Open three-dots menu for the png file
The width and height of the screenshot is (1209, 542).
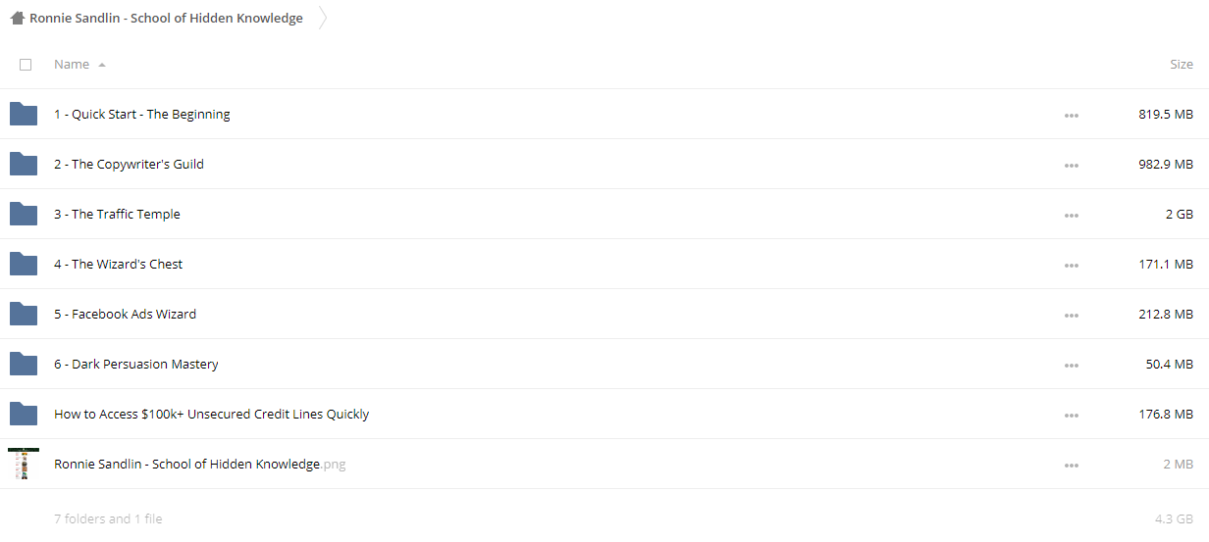click(1071, 466)
